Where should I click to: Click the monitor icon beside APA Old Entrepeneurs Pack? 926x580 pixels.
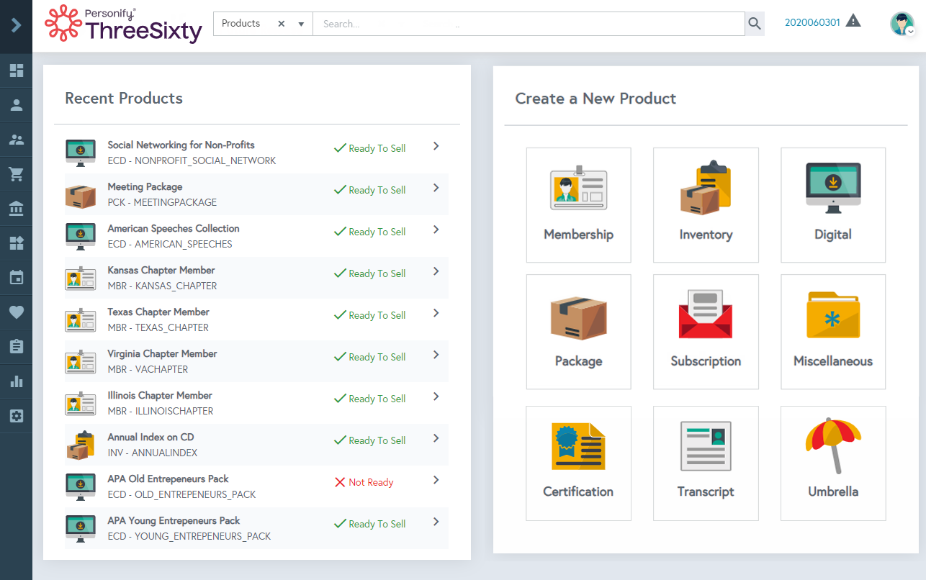click(81, 487)
